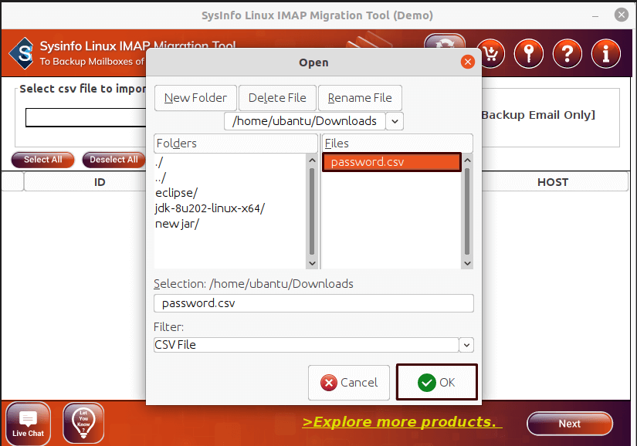Screen dimensions: 637x446
Task: Close the Open dialog with red X
Action: point(468,62)
